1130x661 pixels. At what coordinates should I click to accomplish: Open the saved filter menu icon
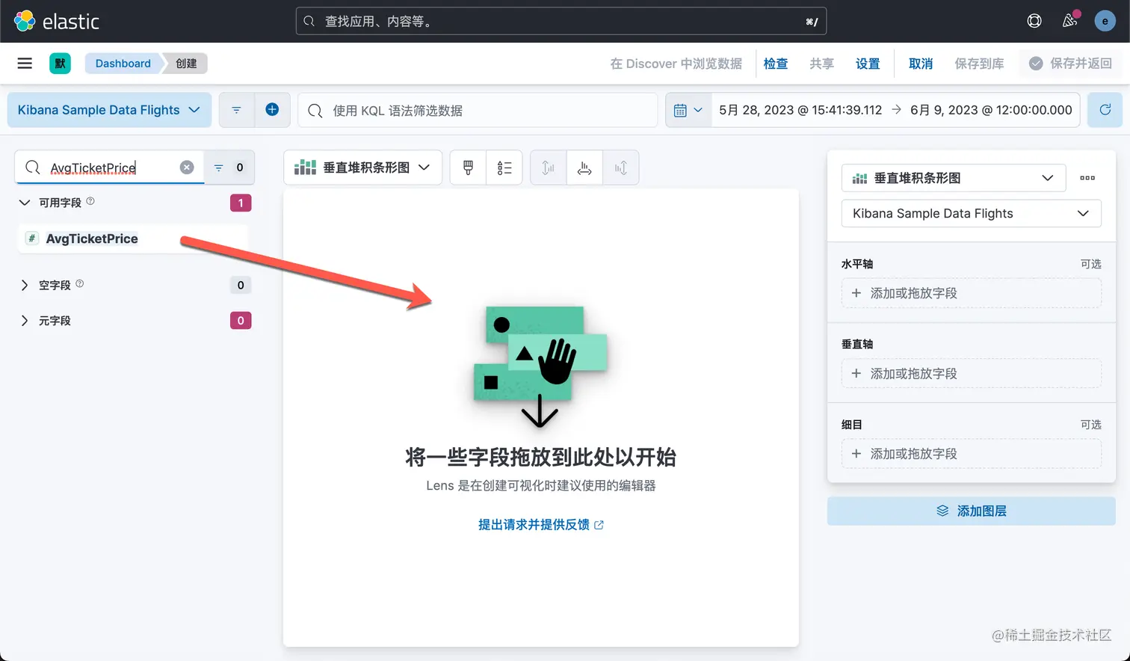236,110
